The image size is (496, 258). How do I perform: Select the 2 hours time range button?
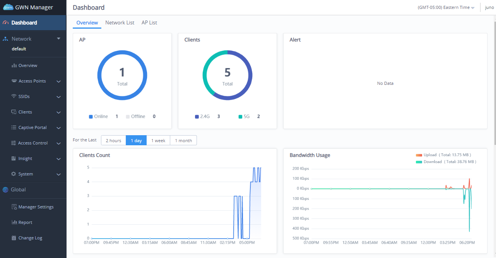click(x=113, y=141)
